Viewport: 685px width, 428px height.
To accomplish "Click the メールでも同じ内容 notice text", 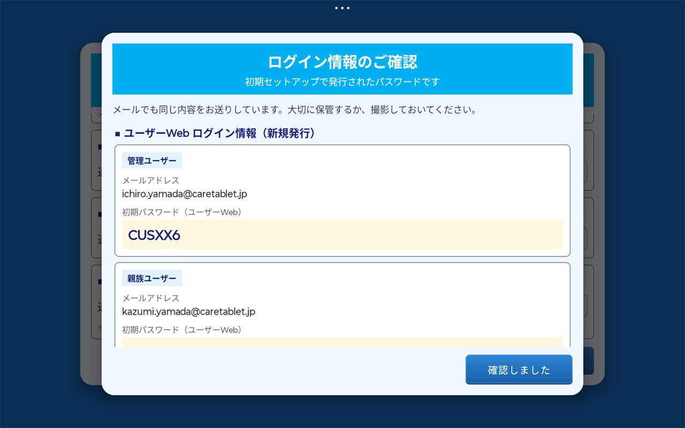I will [294, 110].
